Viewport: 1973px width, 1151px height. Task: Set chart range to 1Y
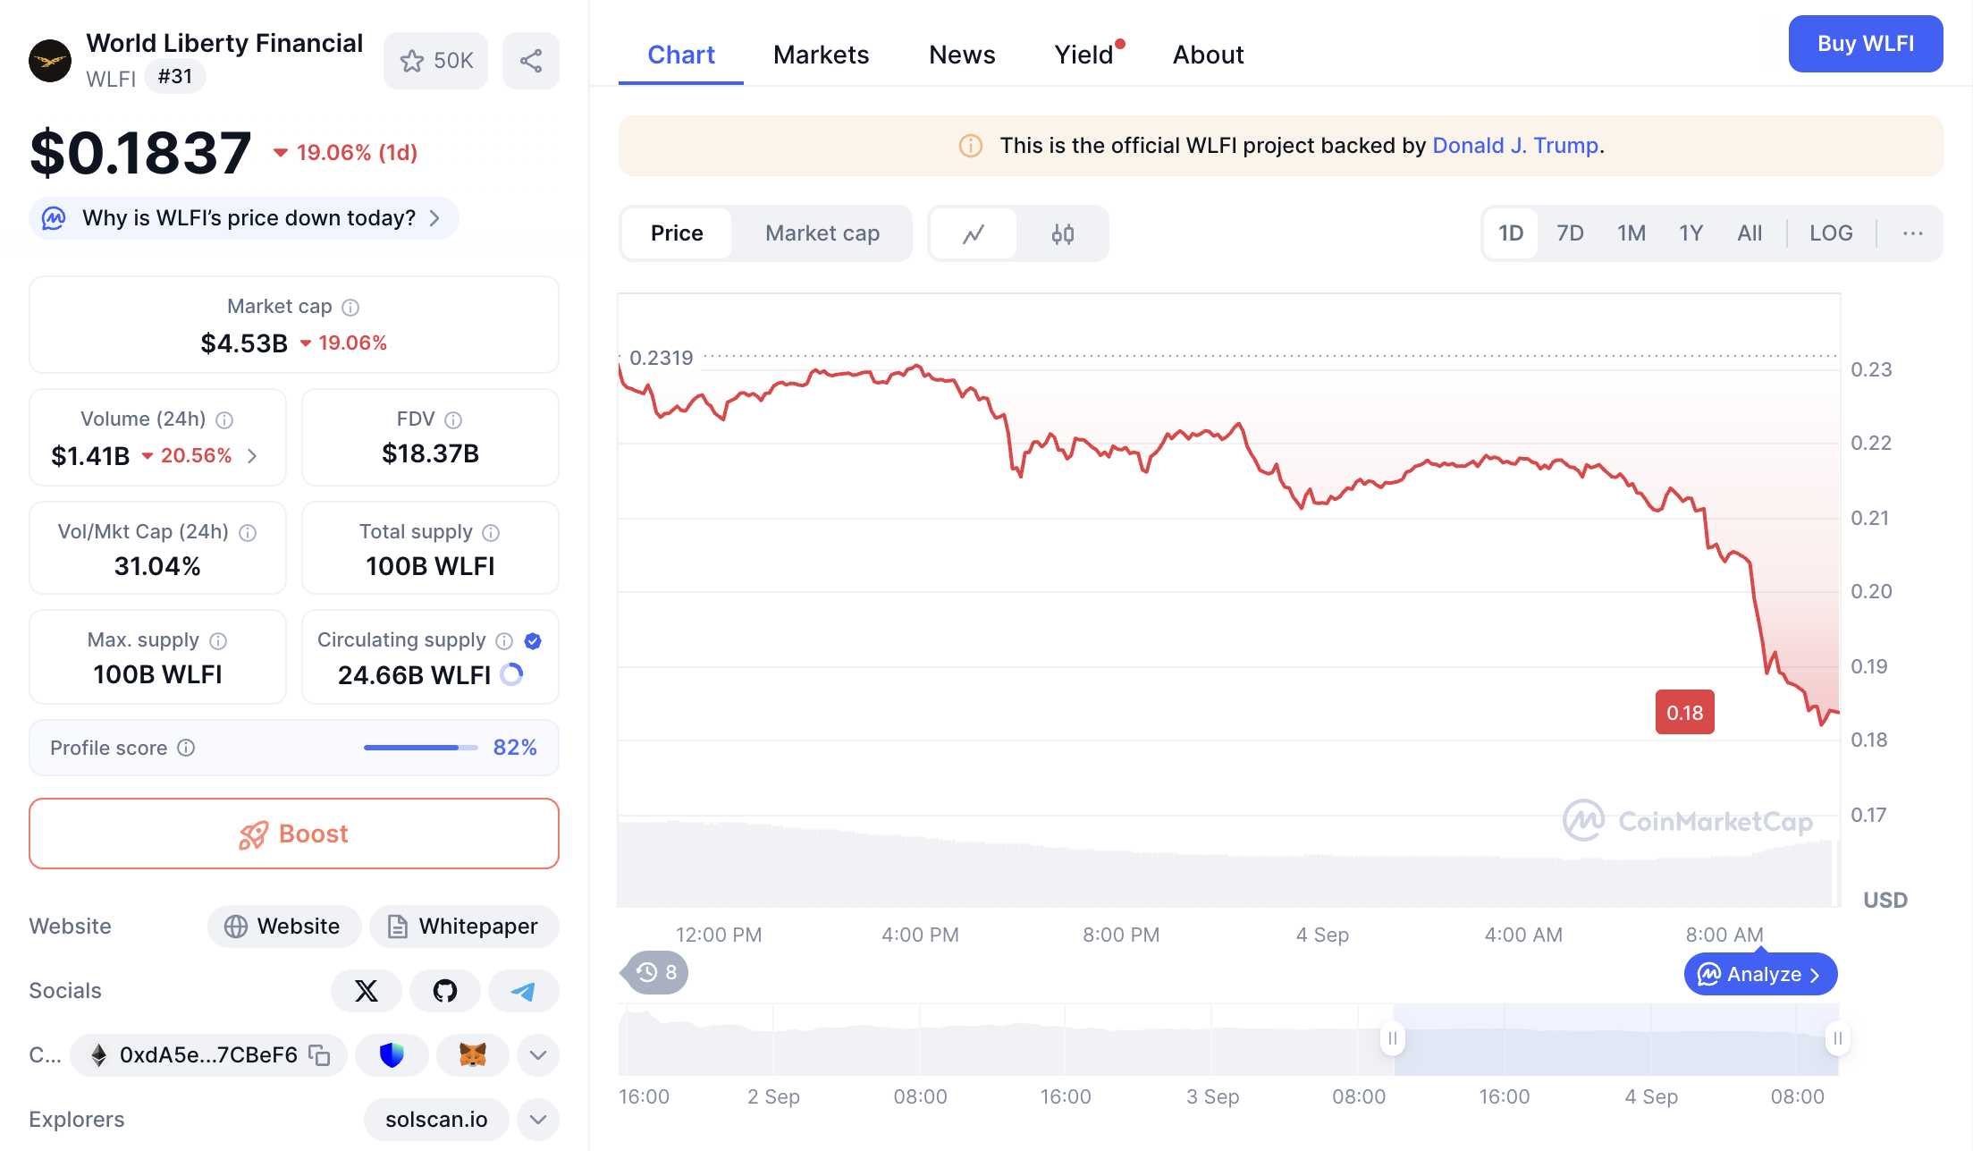1691,233
